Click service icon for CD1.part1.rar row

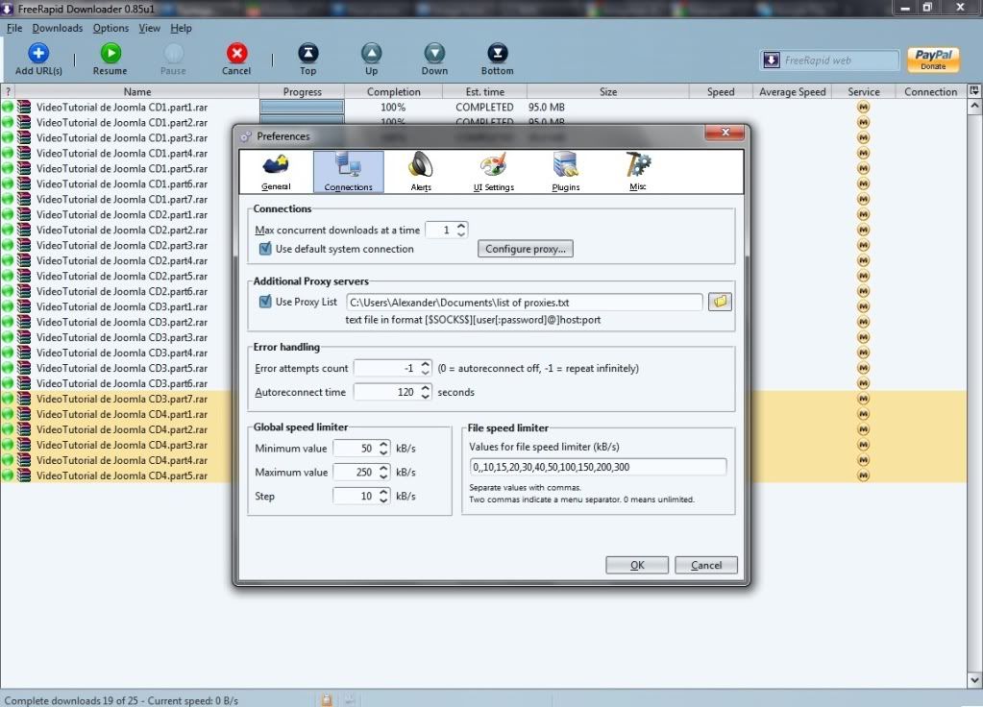(x=863, y=108)
